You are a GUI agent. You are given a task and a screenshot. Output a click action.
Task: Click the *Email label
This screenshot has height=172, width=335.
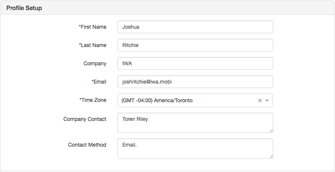[99, 82]
